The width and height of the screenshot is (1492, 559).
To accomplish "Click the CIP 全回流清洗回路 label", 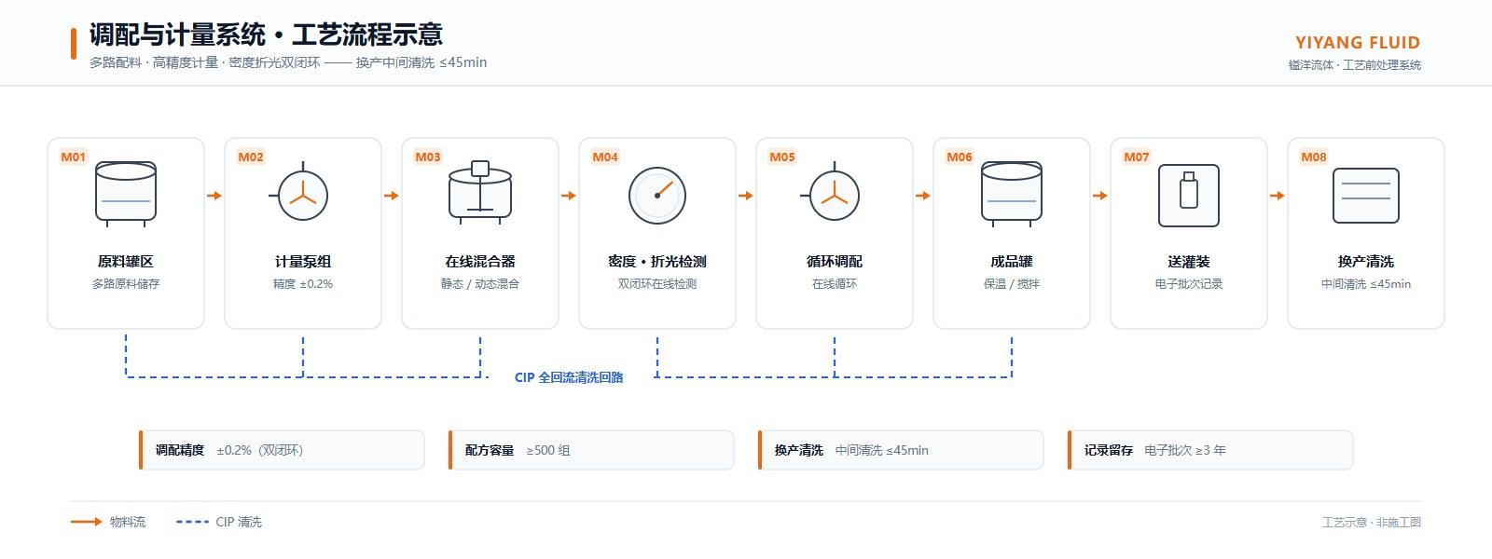I will 569,377.
